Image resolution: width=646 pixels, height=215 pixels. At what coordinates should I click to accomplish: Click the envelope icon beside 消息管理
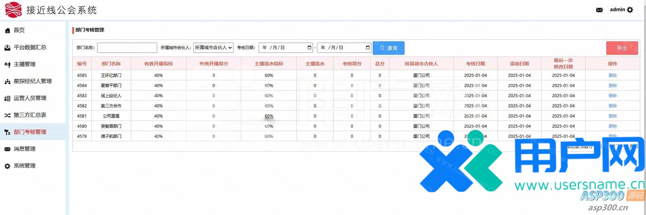tap(7, 149)
